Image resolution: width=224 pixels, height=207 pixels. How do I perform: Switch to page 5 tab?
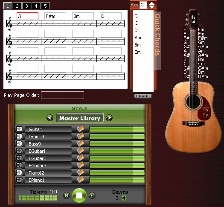(x=45, y=6)
